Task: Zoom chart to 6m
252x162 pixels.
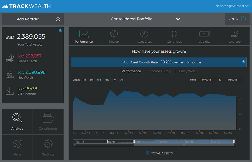Action: tap(99, 80)
